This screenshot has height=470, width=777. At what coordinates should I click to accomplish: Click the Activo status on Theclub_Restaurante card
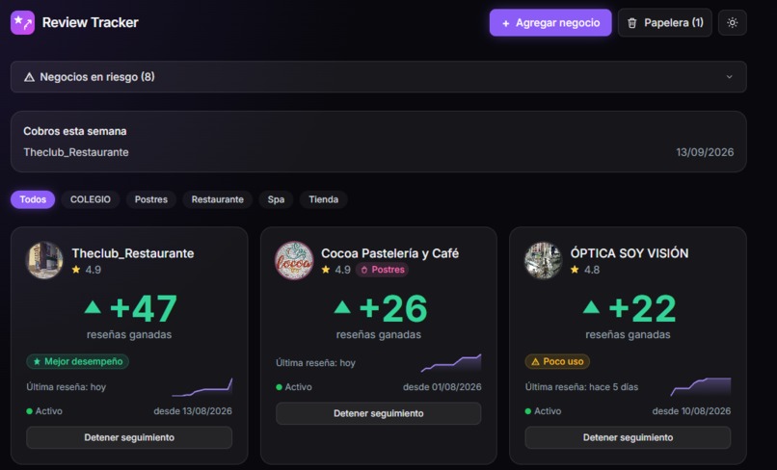[44, 411]
